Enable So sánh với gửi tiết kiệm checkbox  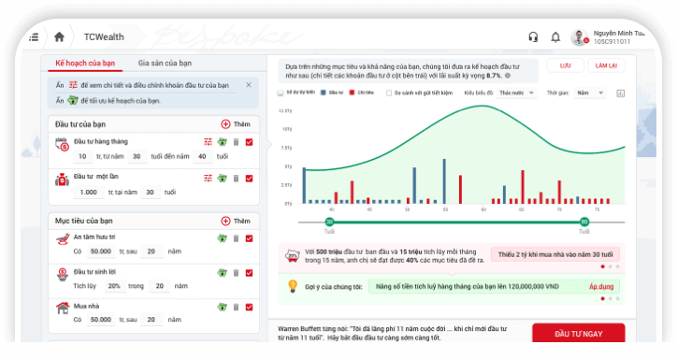[389, 93]
